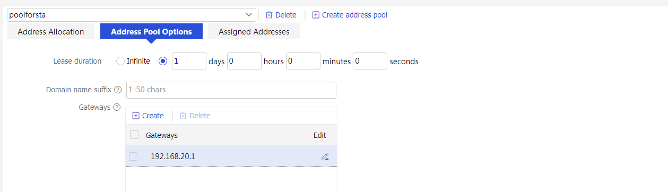Select the Address Pool Options tab
The width and height of the screenshot is (668, 192).
151,32
